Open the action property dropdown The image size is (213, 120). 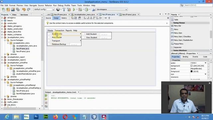pyautogui.click(x=205, y=63)
